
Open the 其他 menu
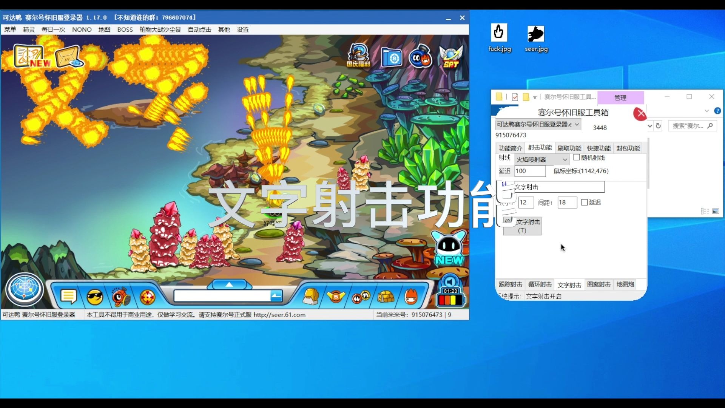tap(224, 29)
